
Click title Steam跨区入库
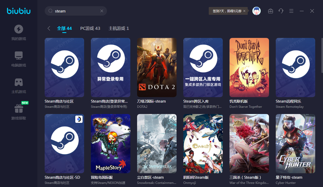pyautogui.click(x=196, y=101)
